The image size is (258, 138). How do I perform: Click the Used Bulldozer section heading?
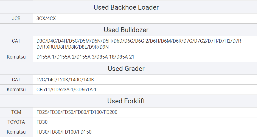pyautogui.click(x=126, y=30)
